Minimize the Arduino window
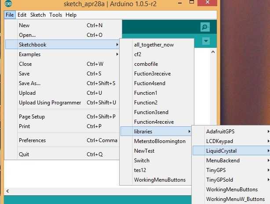 (180, 3)
